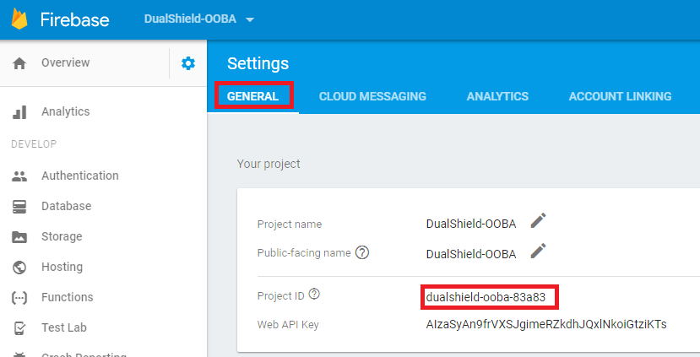Click help icon next to Project ID

(314, 294)
